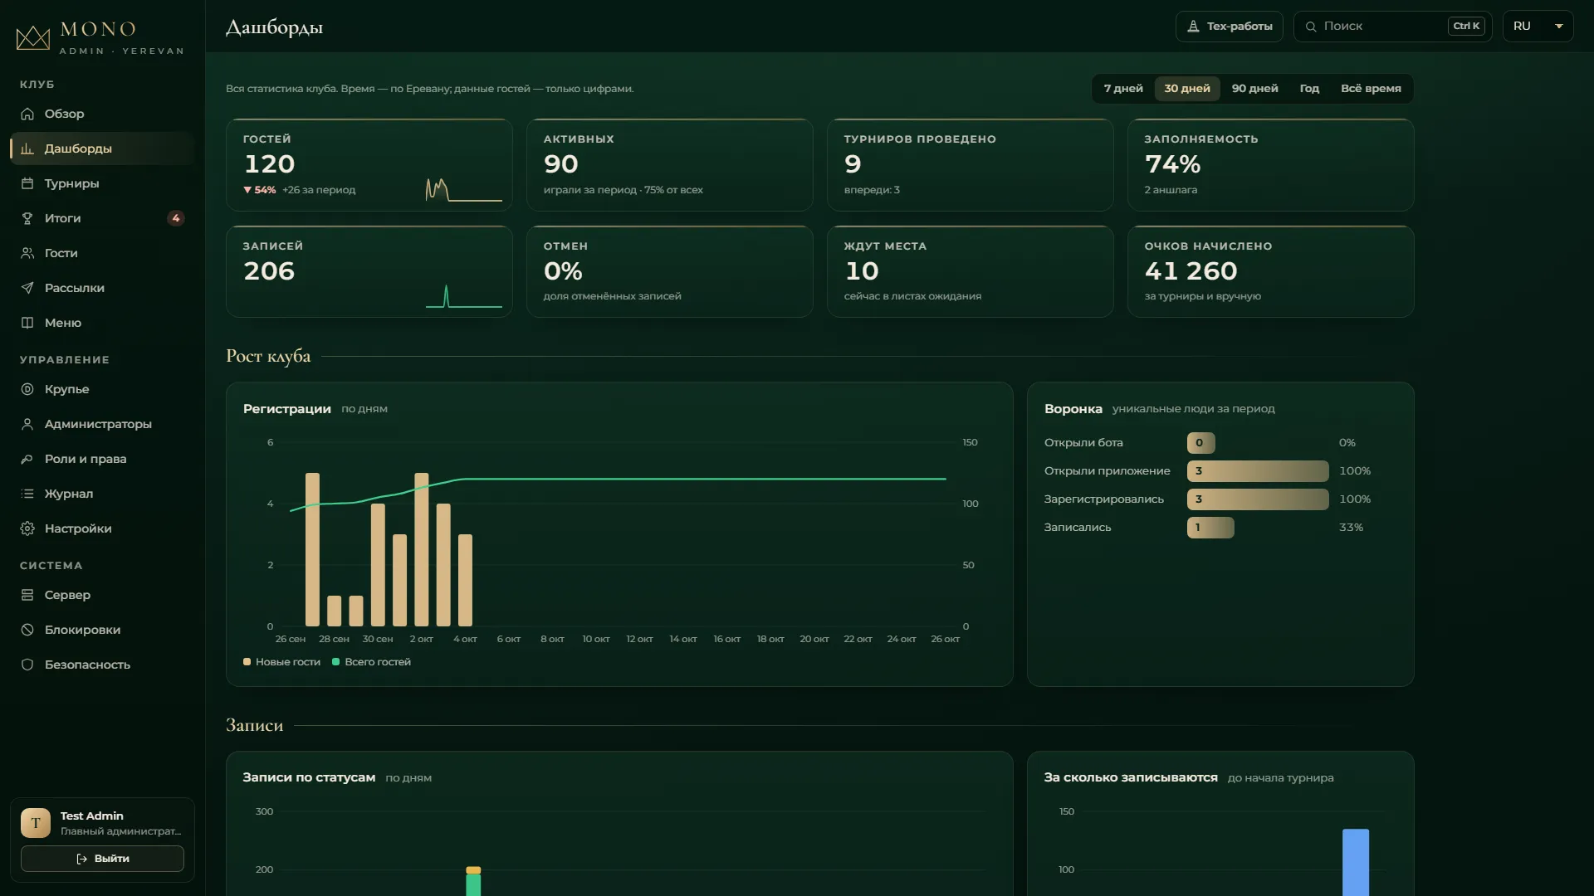Click the Безопасность shield icon
The image size is (1594, 896).
click(x=27, y=665)
